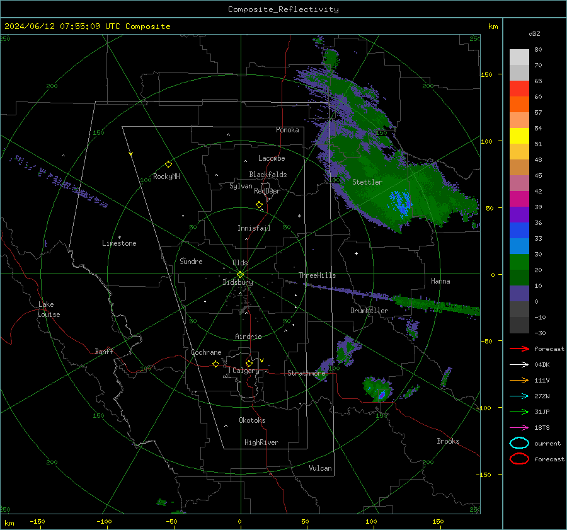
Task: Click the magenta 18TS arrow icon
Action: pos(519,427)
